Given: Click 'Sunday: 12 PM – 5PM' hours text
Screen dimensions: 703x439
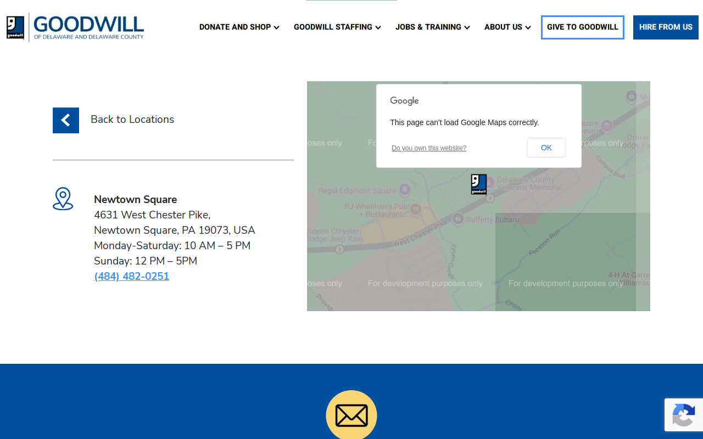Looking at the screenshot, I should coord(146,261).
